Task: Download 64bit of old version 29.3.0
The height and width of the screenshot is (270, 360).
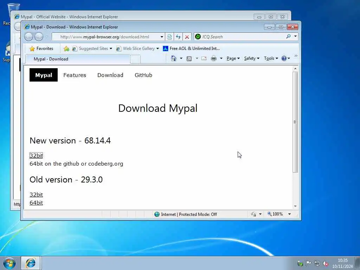Action: point(36,203)
